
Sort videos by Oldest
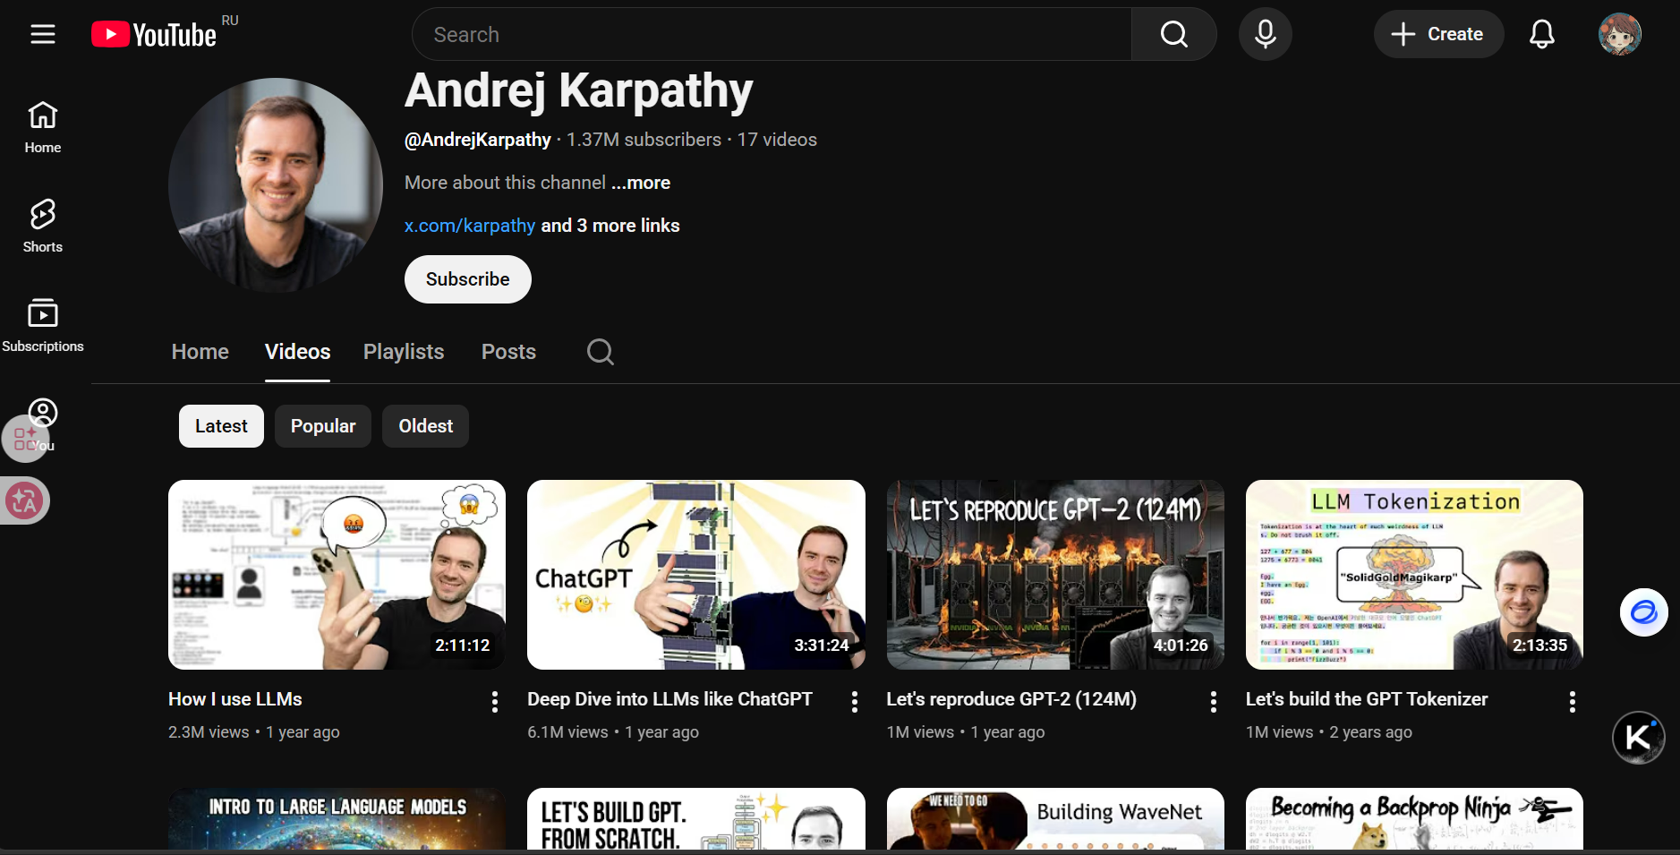[x=425, y=426]
